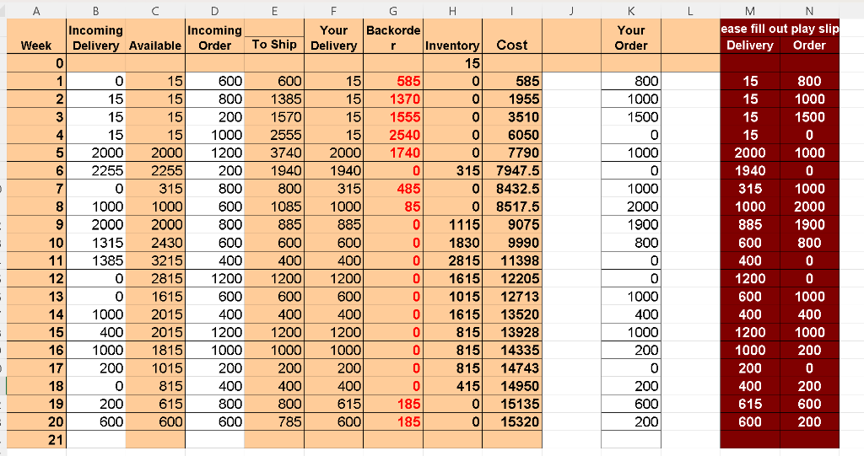
Task: Select To Ship cell showing 3740
Action: click(x=274, y=153)
